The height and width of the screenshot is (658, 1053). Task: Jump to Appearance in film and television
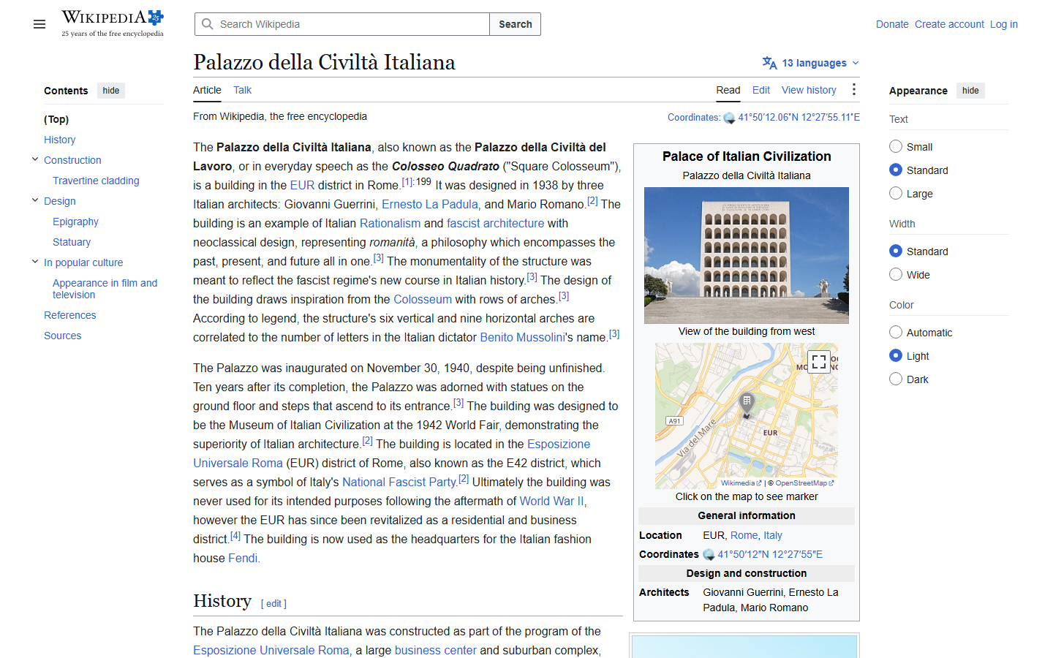point(105,289)
